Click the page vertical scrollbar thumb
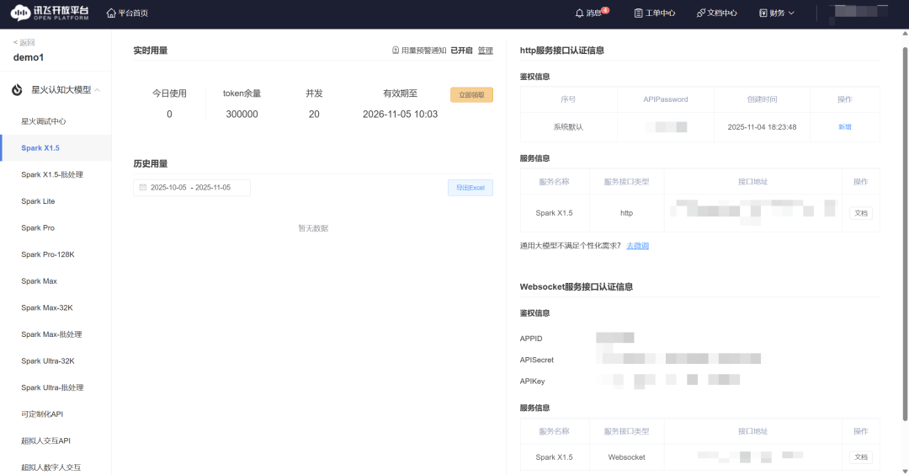Image resolution: width=909 pixels, height=475 pixels. click(x=905, y=234)
